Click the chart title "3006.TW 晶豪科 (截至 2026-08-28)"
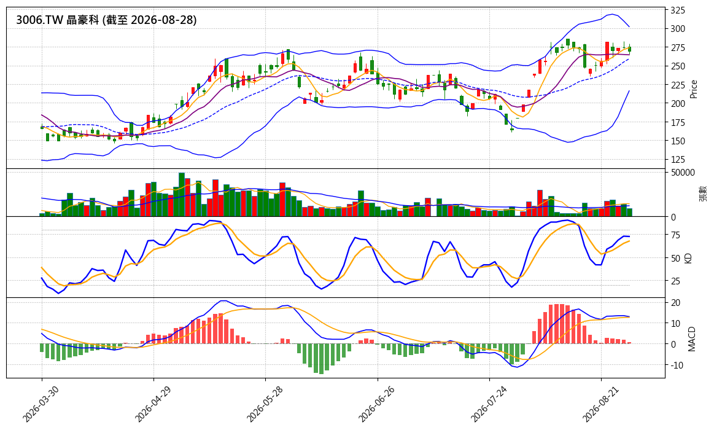The image size is (714, 430). (107, 20)
